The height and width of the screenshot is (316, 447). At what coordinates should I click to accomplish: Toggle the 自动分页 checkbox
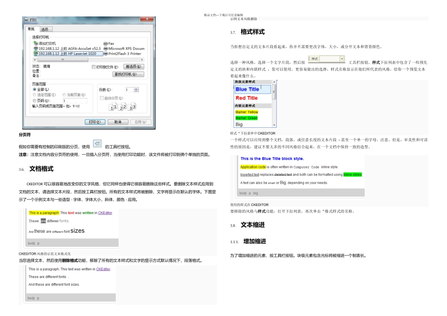[x=102, y=98]
